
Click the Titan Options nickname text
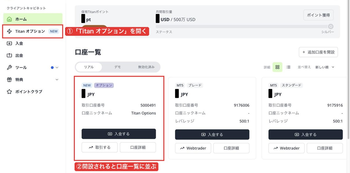point(143,113)
